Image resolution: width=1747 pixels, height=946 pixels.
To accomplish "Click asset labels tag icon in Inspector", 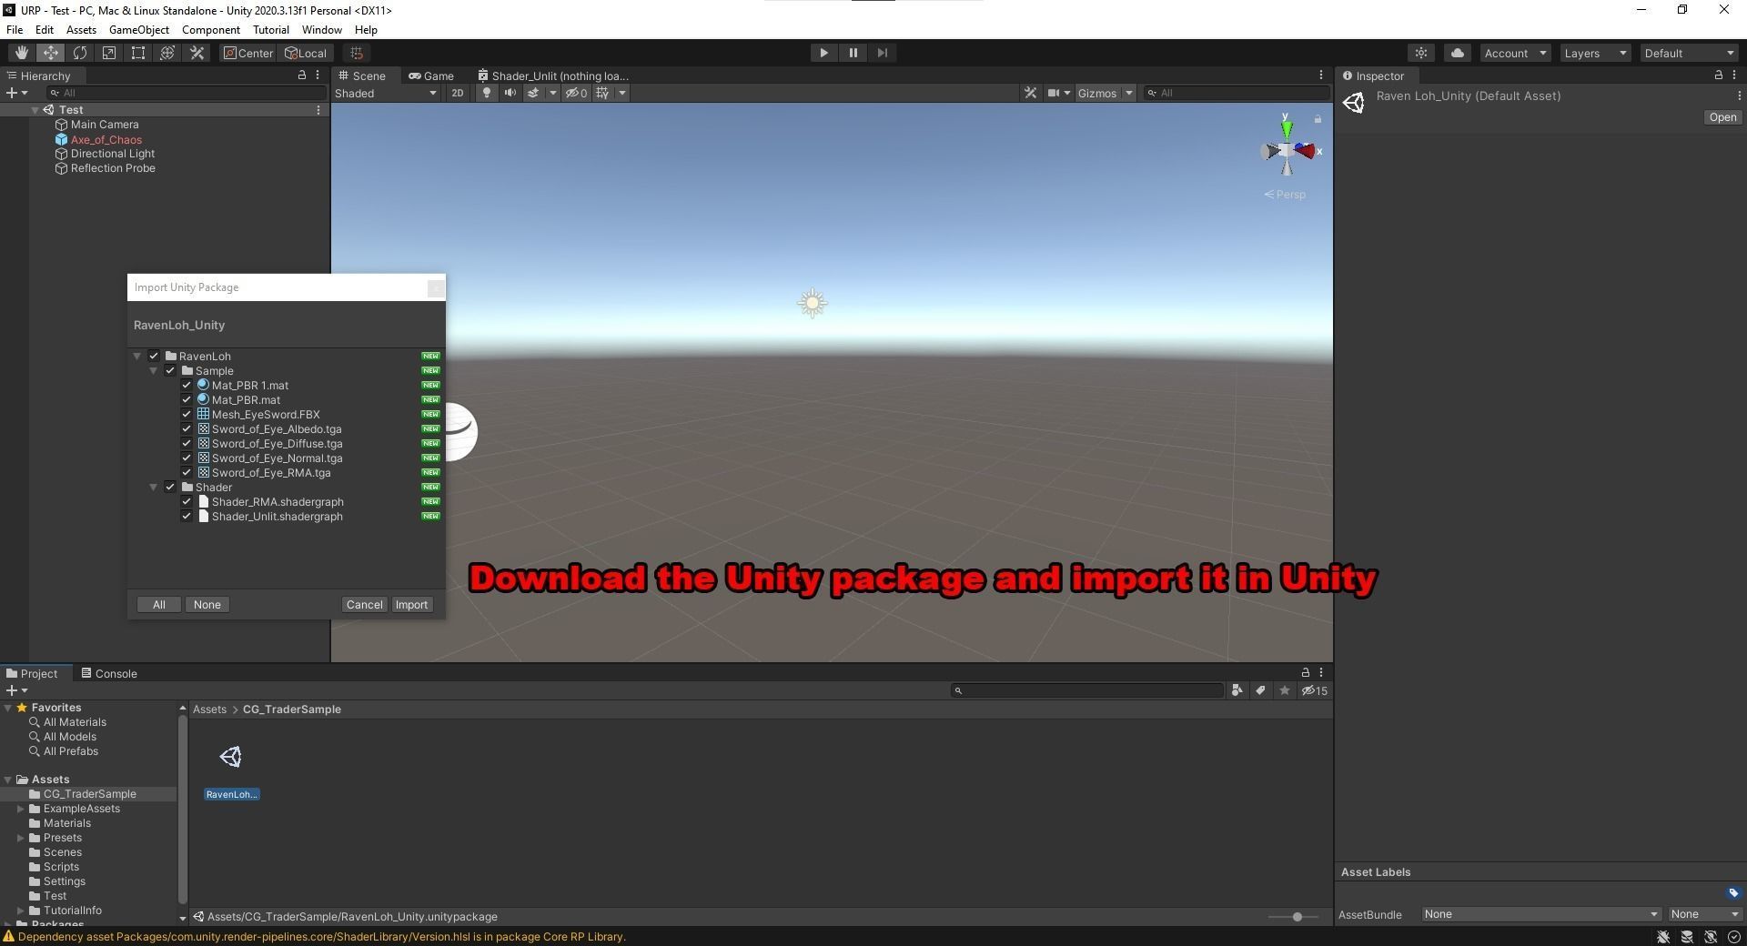I will pyautogui.click(x=1732, y=893).
